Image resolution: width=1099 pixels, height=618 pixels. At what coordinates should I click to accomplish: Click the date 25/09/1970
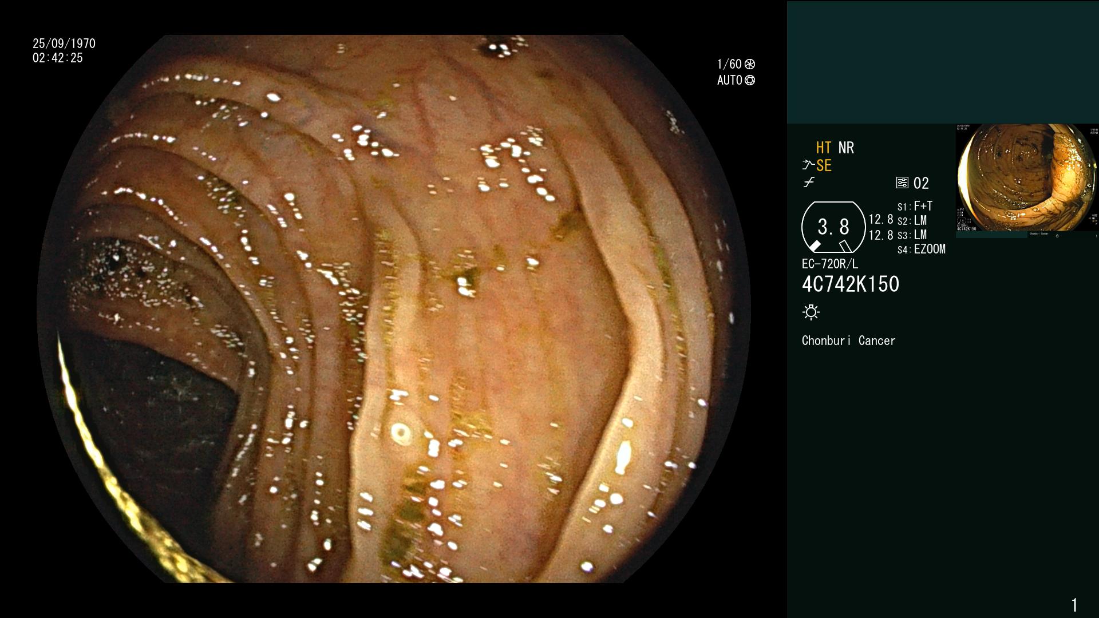tap(64, 43)
